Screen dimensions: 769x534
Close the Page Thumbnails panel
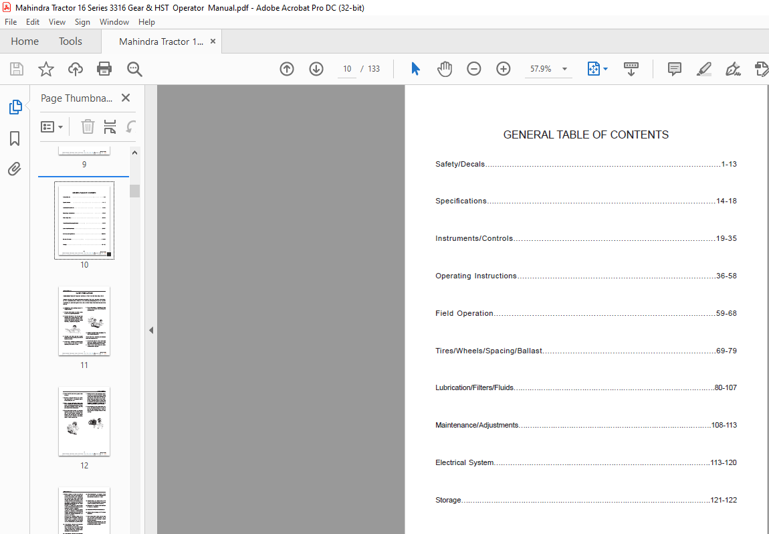click(126, 98)
